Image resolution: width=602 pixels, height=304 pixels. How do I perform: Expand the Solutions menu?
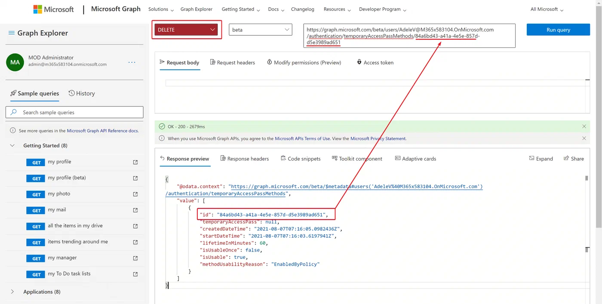point(161,9)
